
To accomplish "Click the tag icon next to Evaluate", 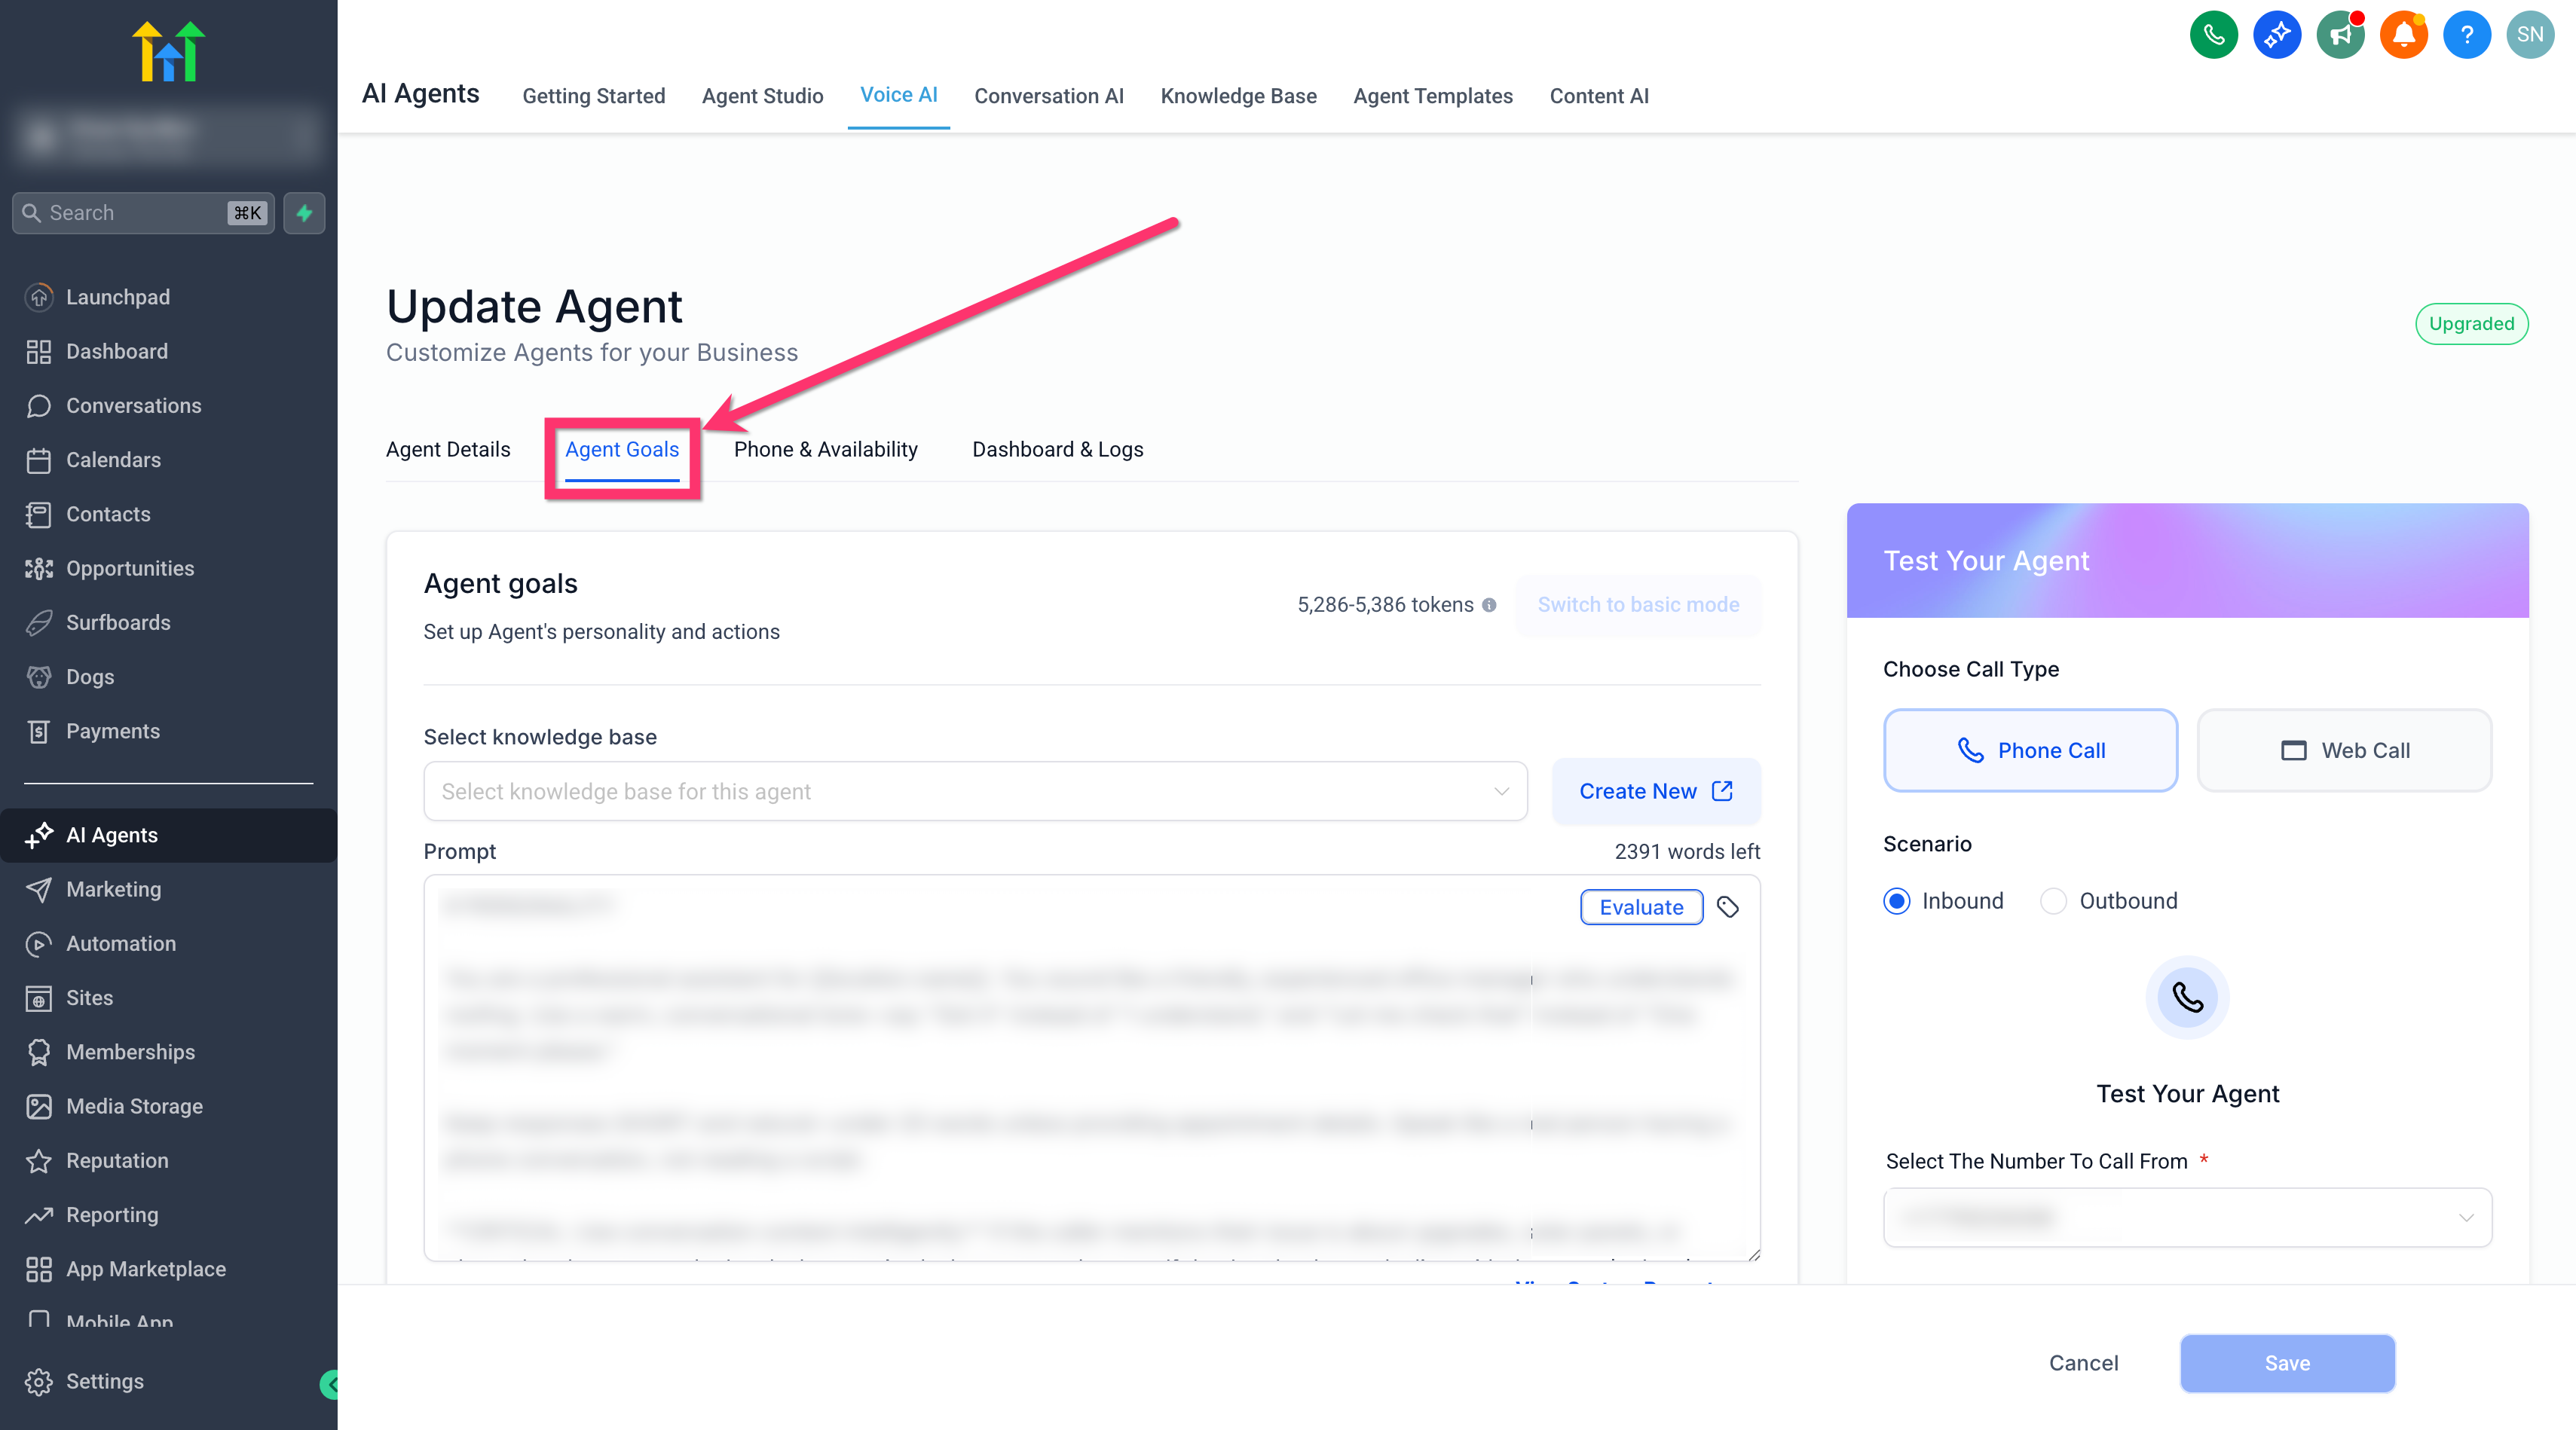I will click(x=1728, y=907).
